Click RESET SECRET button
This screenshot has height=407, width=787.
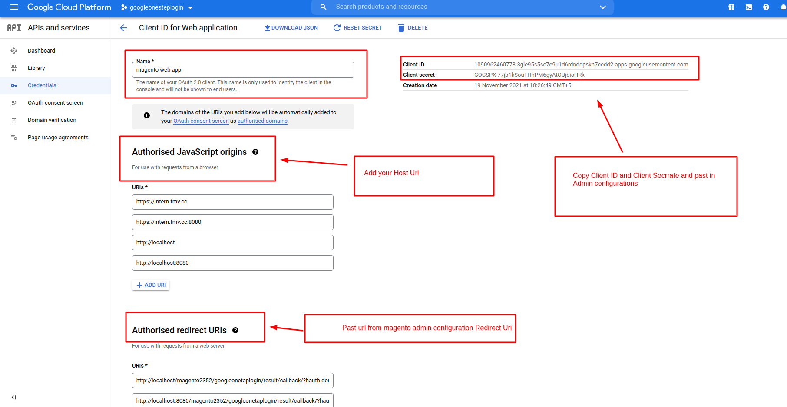pos(357,28)
